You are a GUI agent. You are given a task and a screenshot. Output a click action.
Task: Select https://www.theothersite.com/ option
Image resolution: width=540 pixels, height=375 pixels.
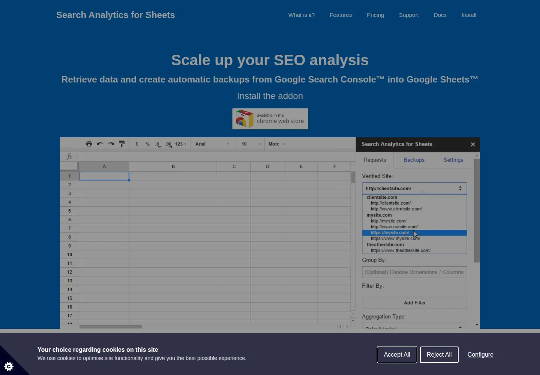click(x=400, y=250)
